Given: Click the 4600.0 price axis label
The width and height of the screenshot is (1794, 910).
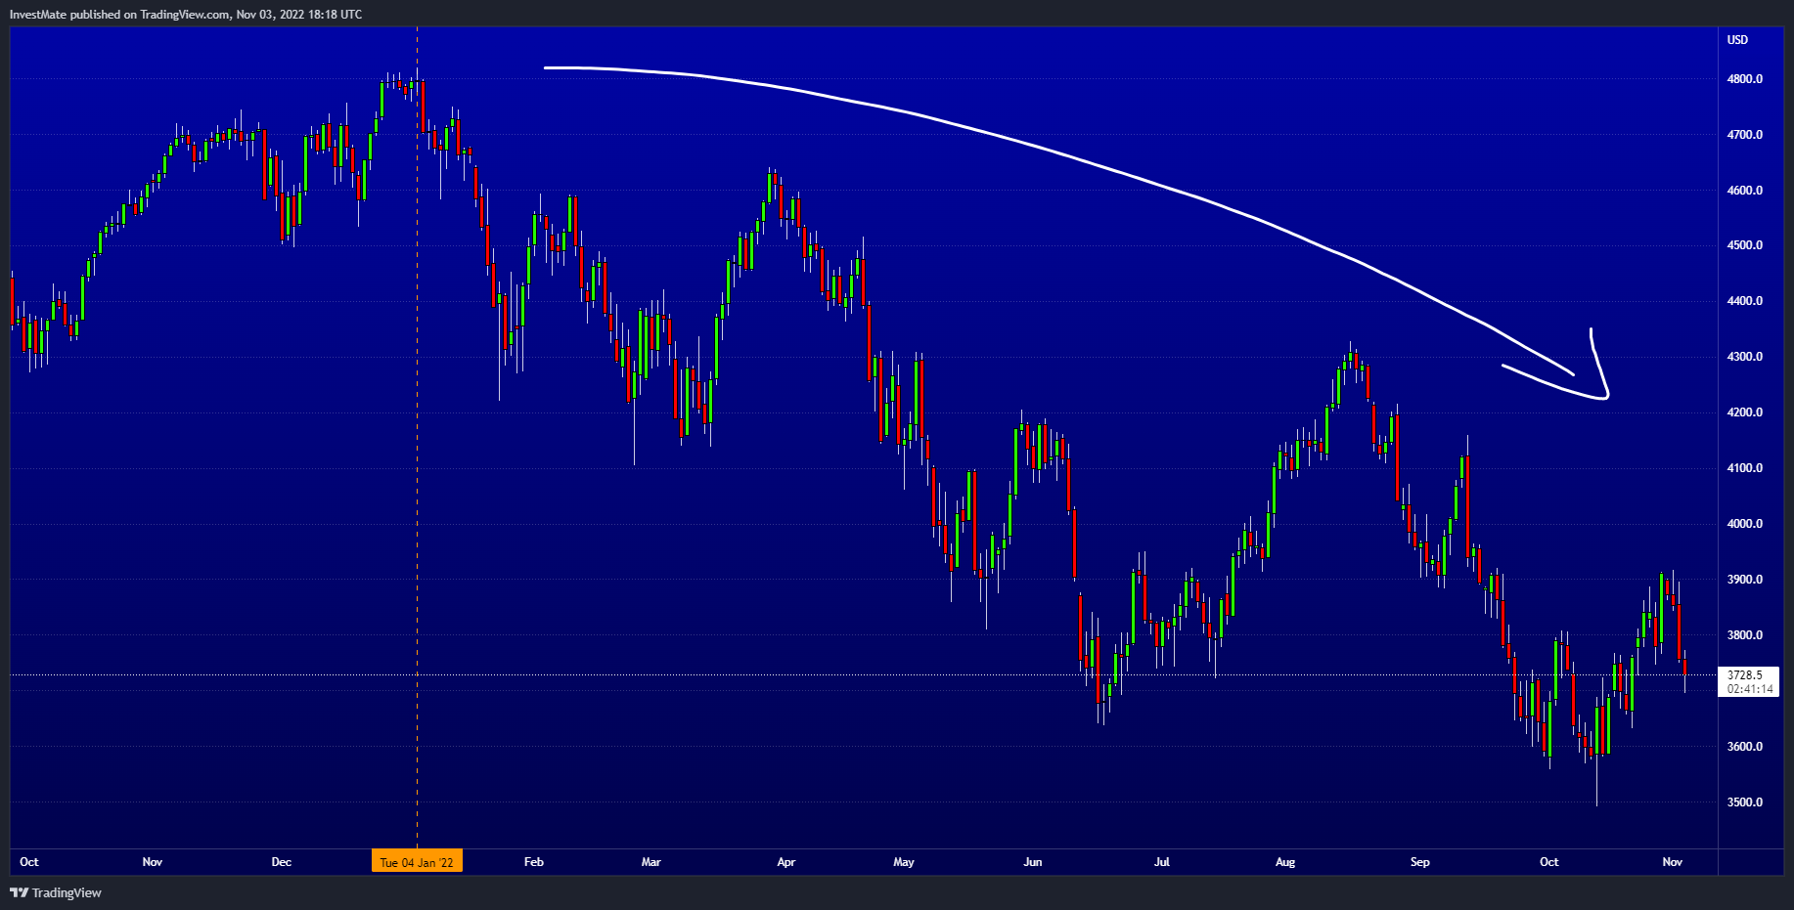Looking at the screenshot, I should click(x=1745, y=191).
